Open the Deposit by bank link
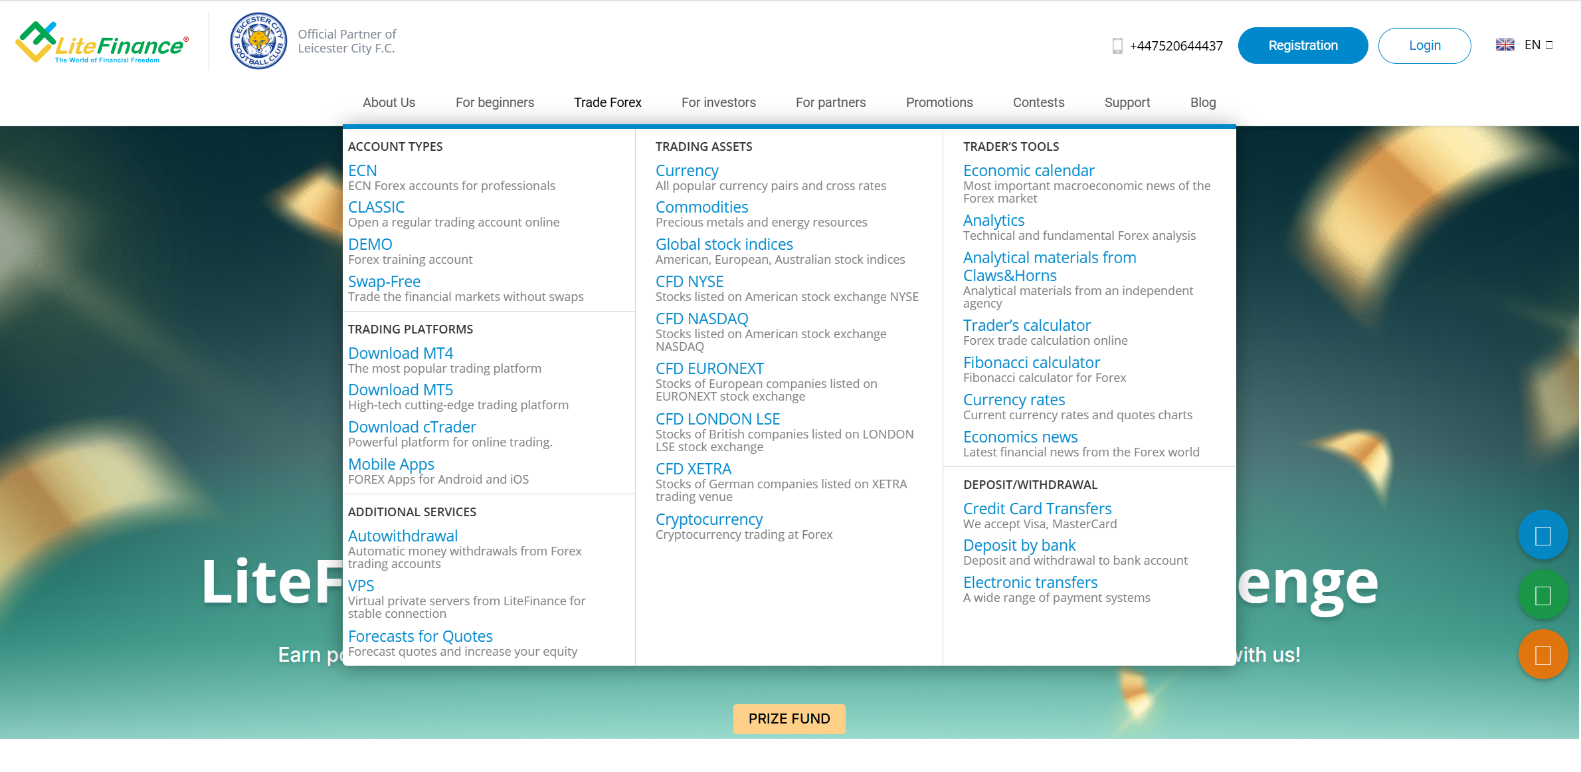Image resolution: width=1581 pixels, height=772 pixels. [x=1019, y=545]
